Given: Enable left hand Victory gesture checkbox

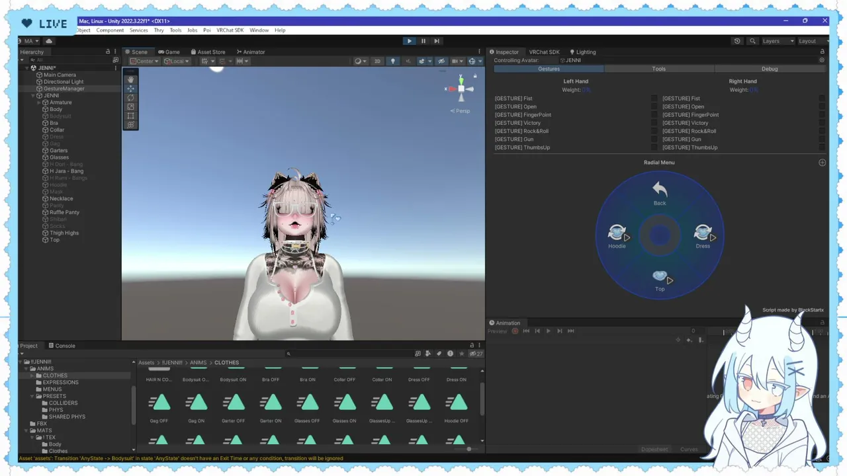Looking at the screenshot, I should [654, 123].
